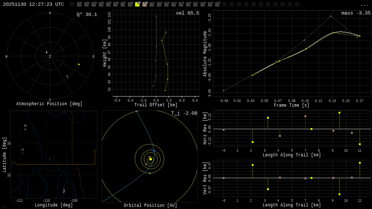
Task: Toggle the tan station 10 box
Action: 145,4
